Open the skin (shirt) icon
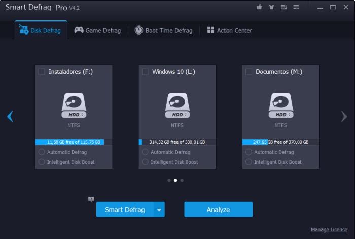The width and height of the screenshot is (355, 239). pos(272,7)
